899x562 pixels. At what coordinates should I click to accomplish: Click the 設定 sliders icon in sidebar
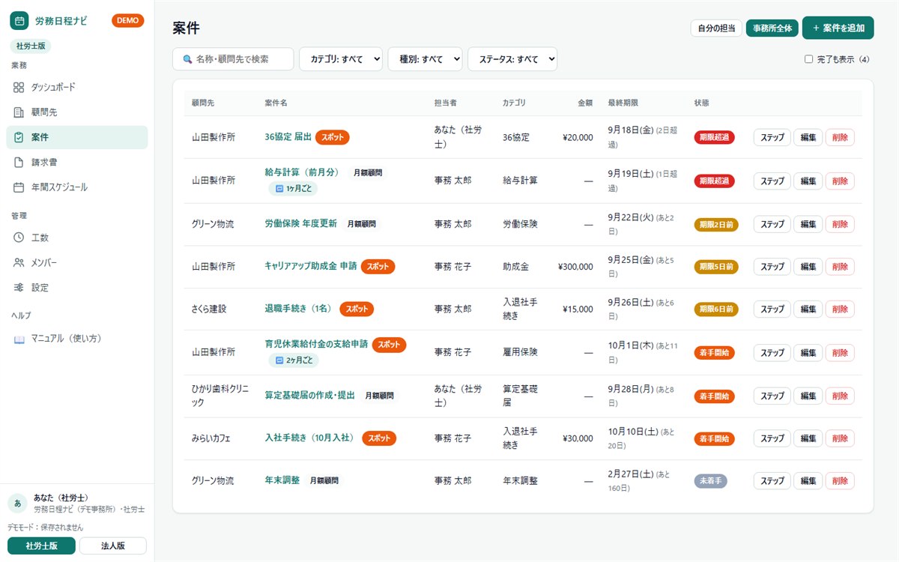pyautogui.click(x=19, y=288)
